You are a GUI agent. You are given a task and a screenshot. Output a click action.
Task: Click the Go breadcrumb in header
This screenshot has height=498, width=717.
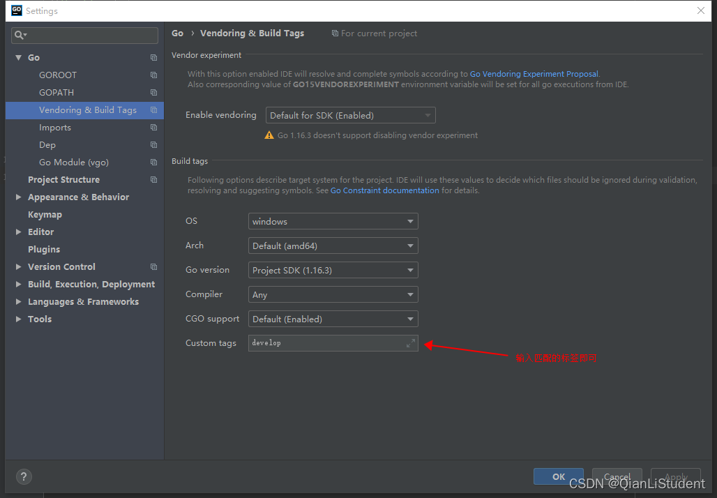click(177, 33)
